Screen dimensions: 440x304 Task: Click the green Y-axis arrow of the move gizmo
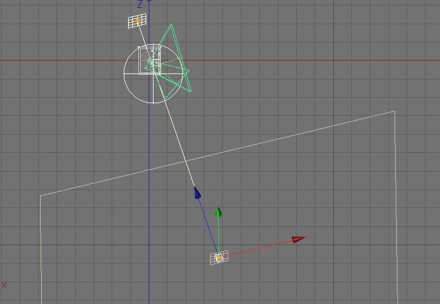click(218, 212)
